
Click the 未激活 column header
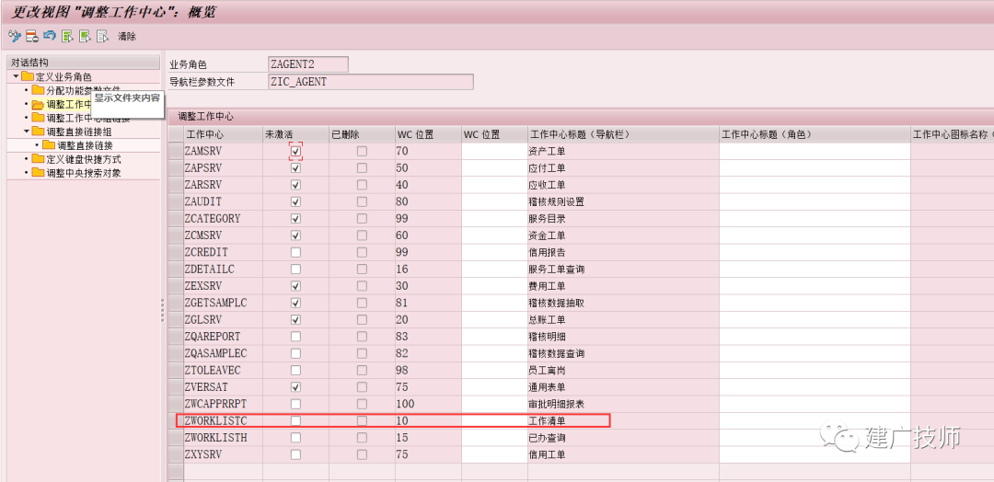(295, 135)
